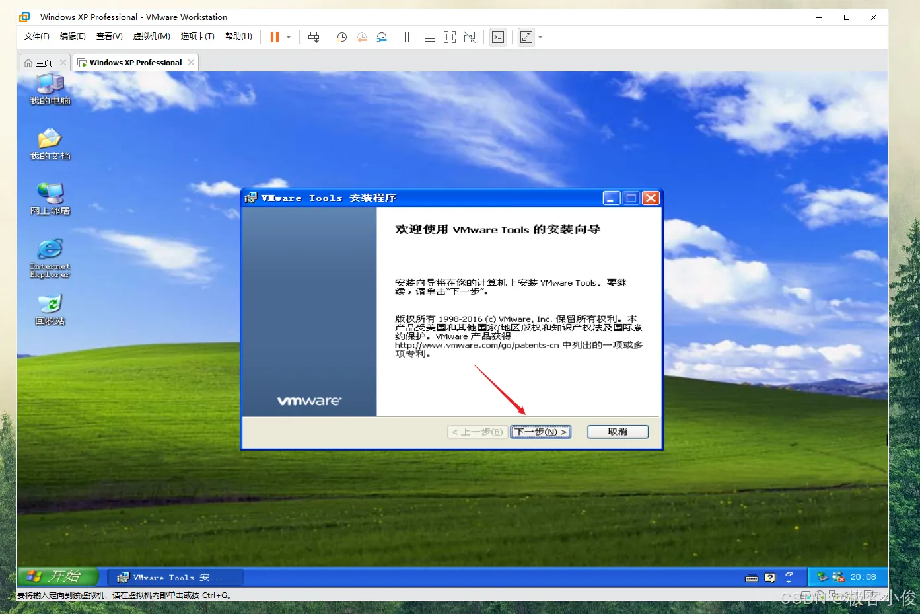Select the Internet Explorer desktop icon
The image size is (920, 614).
50,258
